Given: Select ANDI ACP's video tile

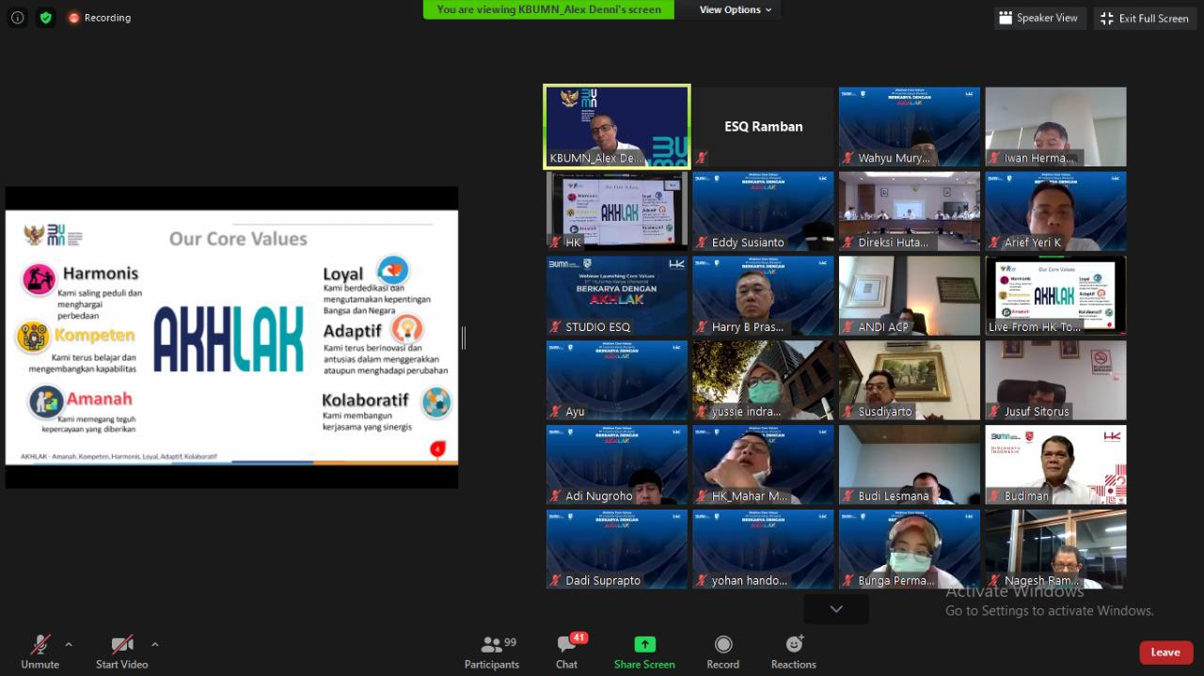Looking at the screenshot, I should [x=910, y=296].
